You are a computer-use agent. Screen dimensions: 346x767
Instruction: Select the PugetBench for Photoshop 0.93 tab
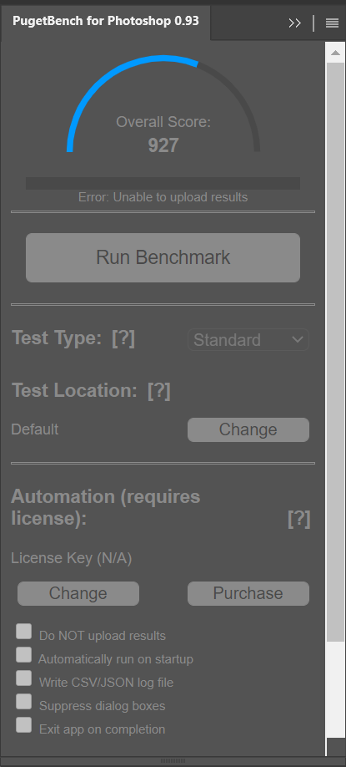pyautogui.click(x=105, y=22)
